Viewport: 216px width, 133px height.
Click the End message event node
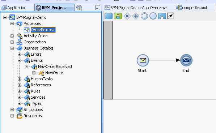[186, 60]
